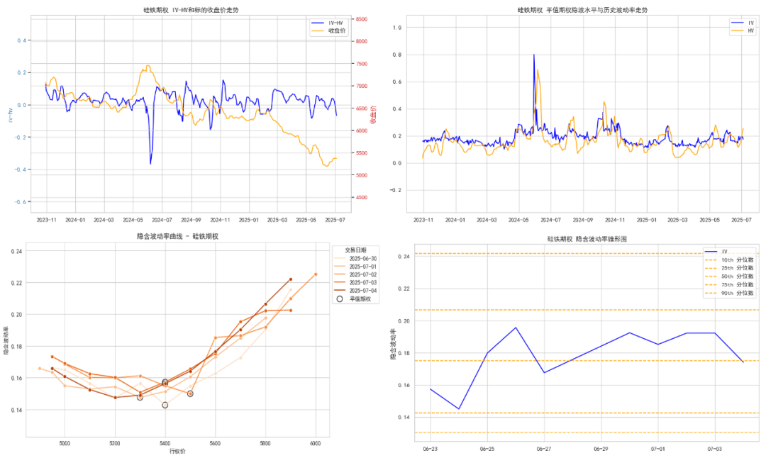Click the title 隐含波动率曲线 - 硅铁期权
Viewport: 766px width, 458px height.
[x=177, y=236]
